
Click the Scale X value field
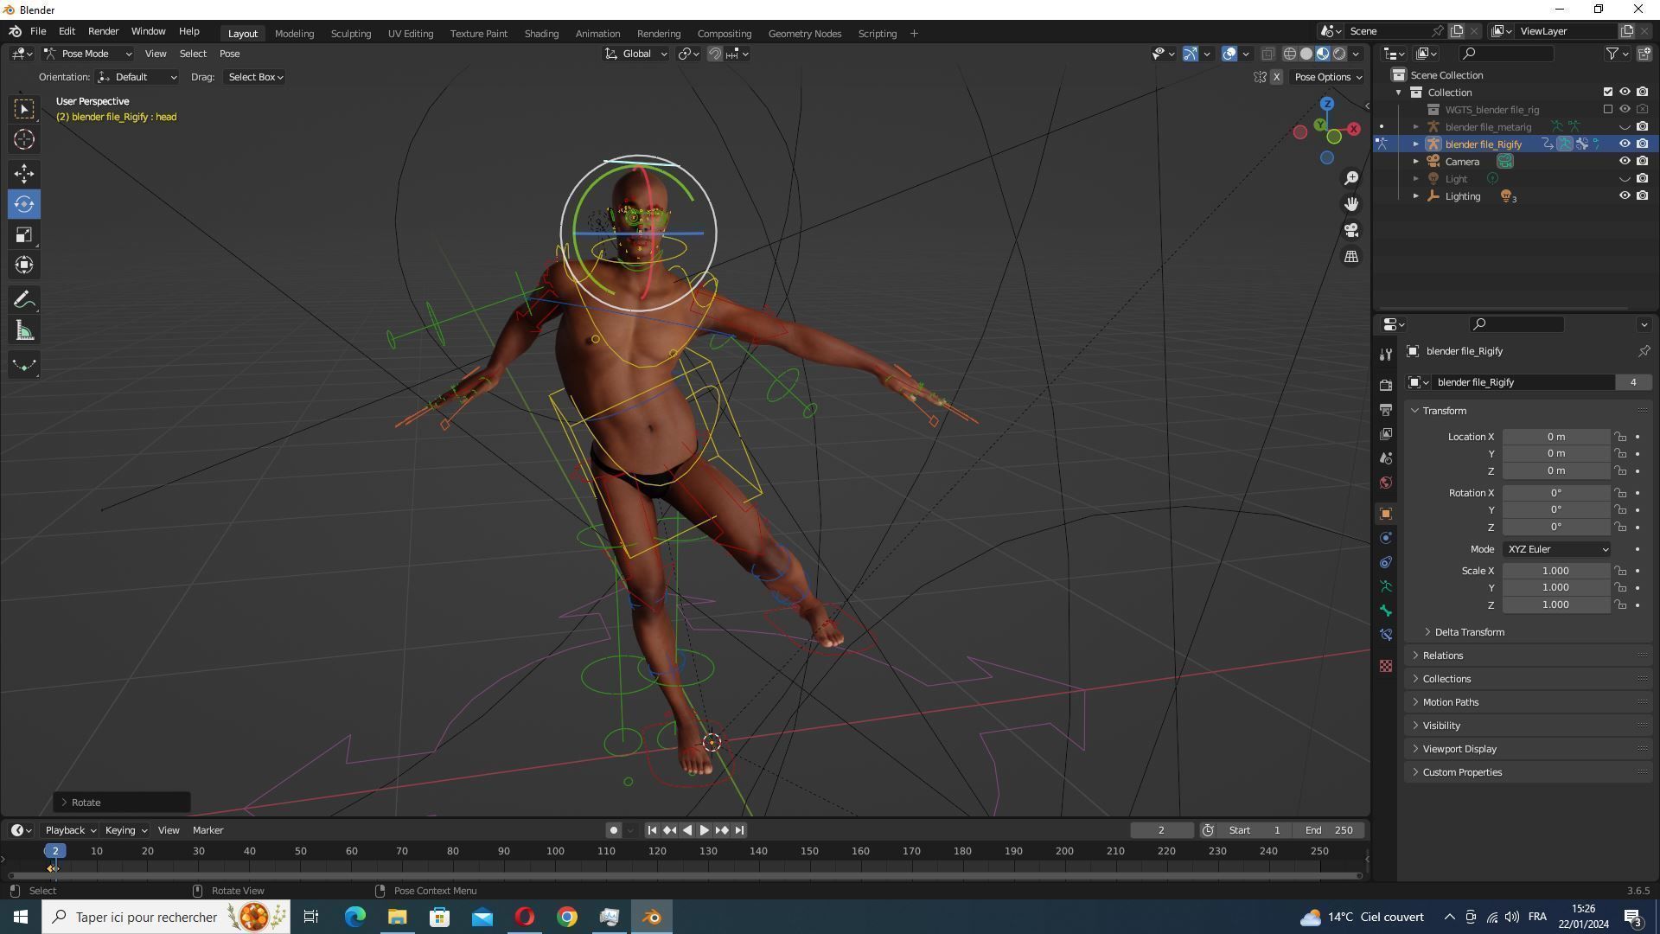tap(1555, 571)
